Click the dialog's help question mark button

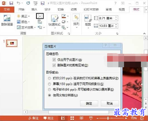[106, 45]
